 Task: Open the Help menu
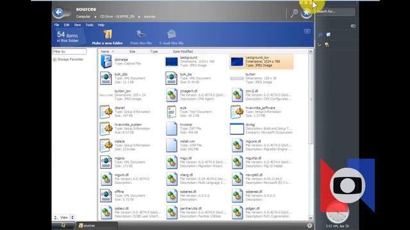(101, 25)
